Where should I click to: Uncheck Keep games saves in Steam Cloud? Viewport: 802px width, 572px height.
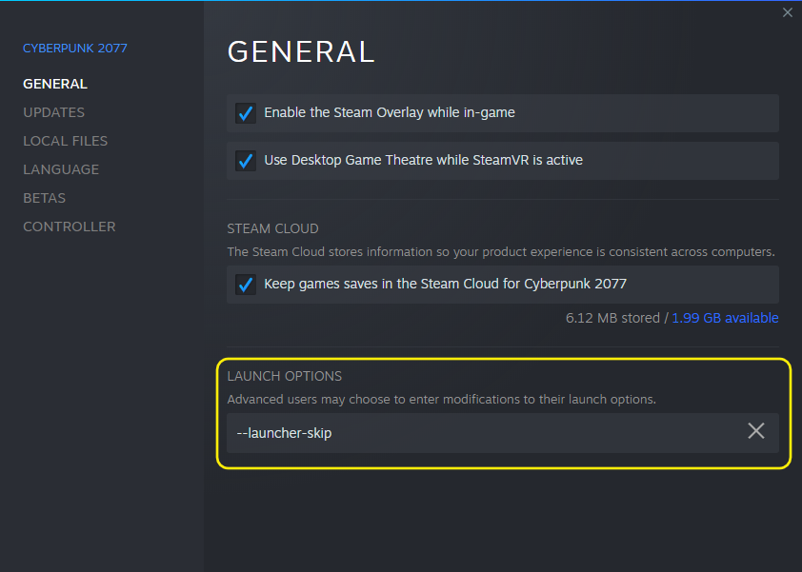[x=246, y=285]
